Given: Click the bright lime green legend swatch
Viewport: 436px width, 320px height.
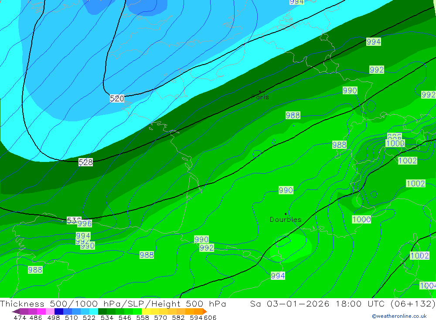Looking at the screenshot, I should (137, 311).
